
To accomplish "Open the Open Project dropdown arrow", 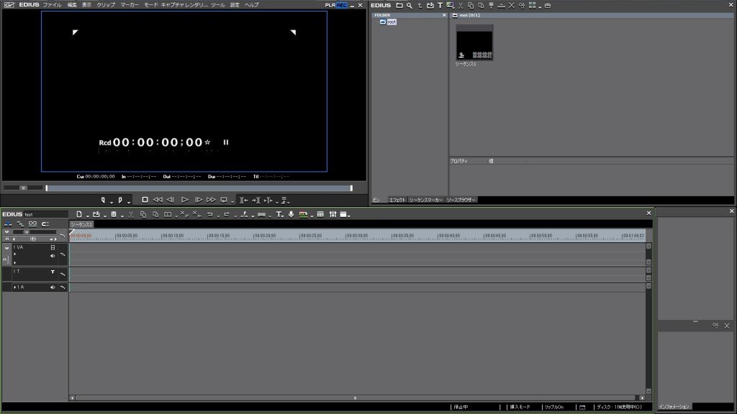I will point(105,216).
